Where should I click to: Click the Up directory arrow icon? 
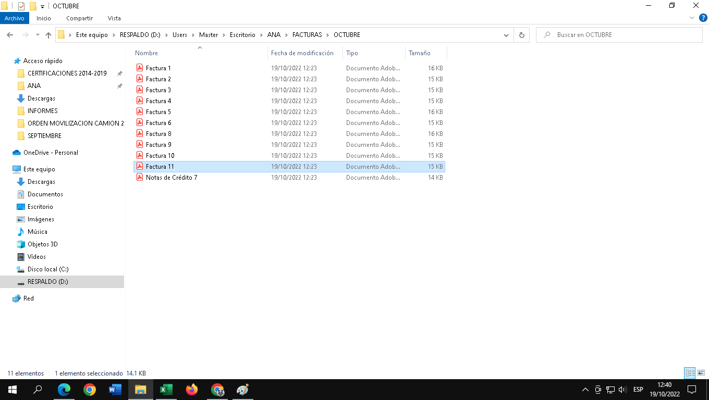pos(48,35)
